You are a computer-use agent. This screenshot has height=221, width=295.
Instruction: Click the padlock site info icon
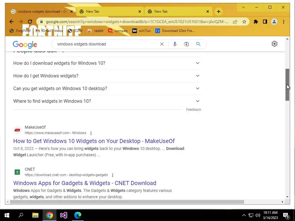click(x=41, y=22)
